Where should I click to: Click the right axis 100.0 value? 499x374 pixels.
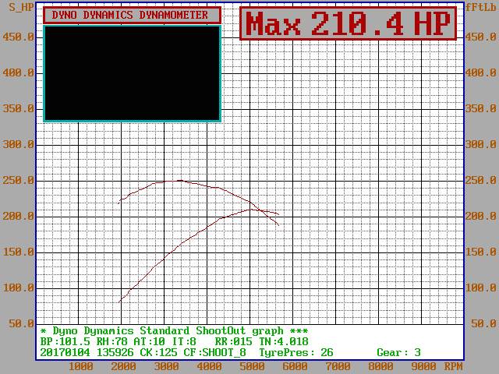coord(481,288)
